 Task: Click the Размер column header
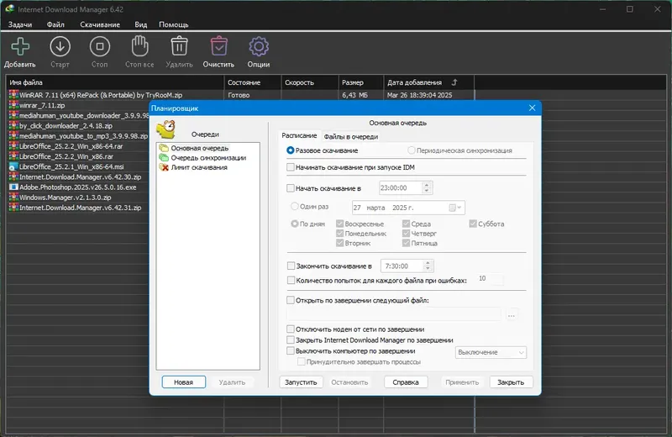[x=361, y=82]
